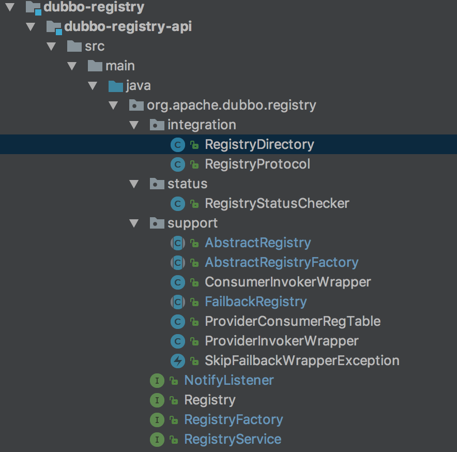Select the src folder label
The height and width of the screenshot is (452, 457).
95,47
